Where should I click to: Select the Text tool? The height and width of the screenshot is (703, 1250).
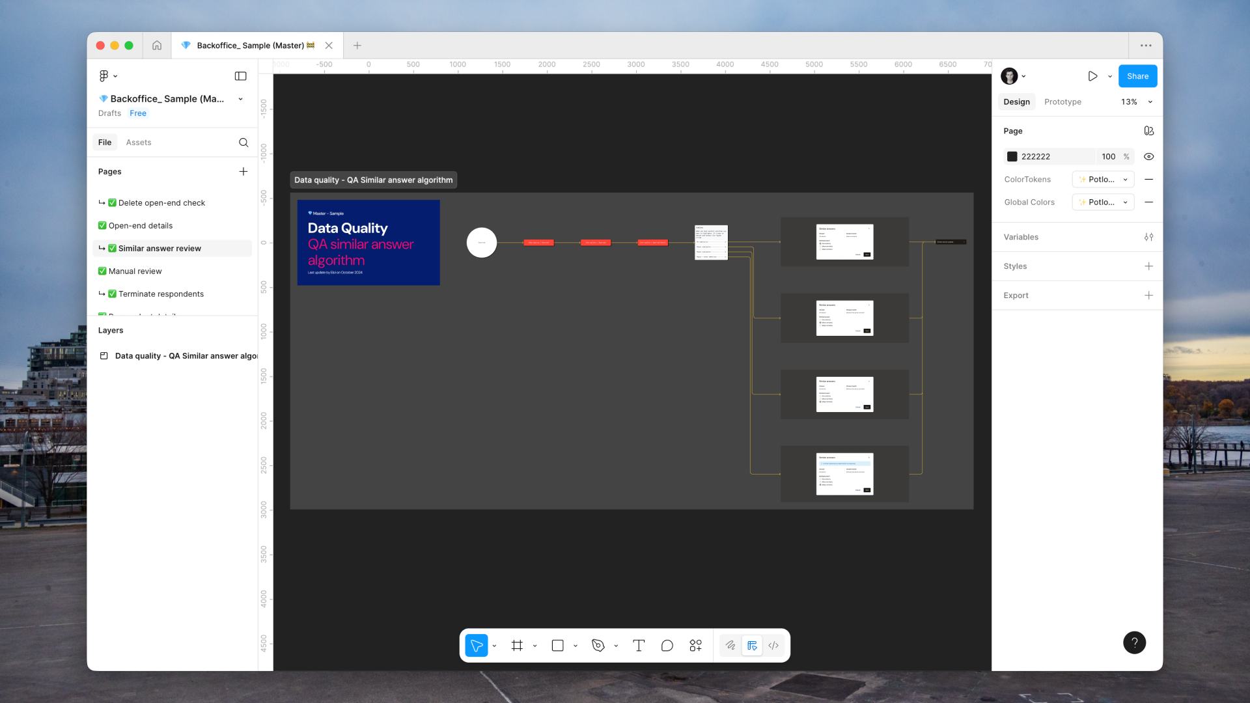639,645
